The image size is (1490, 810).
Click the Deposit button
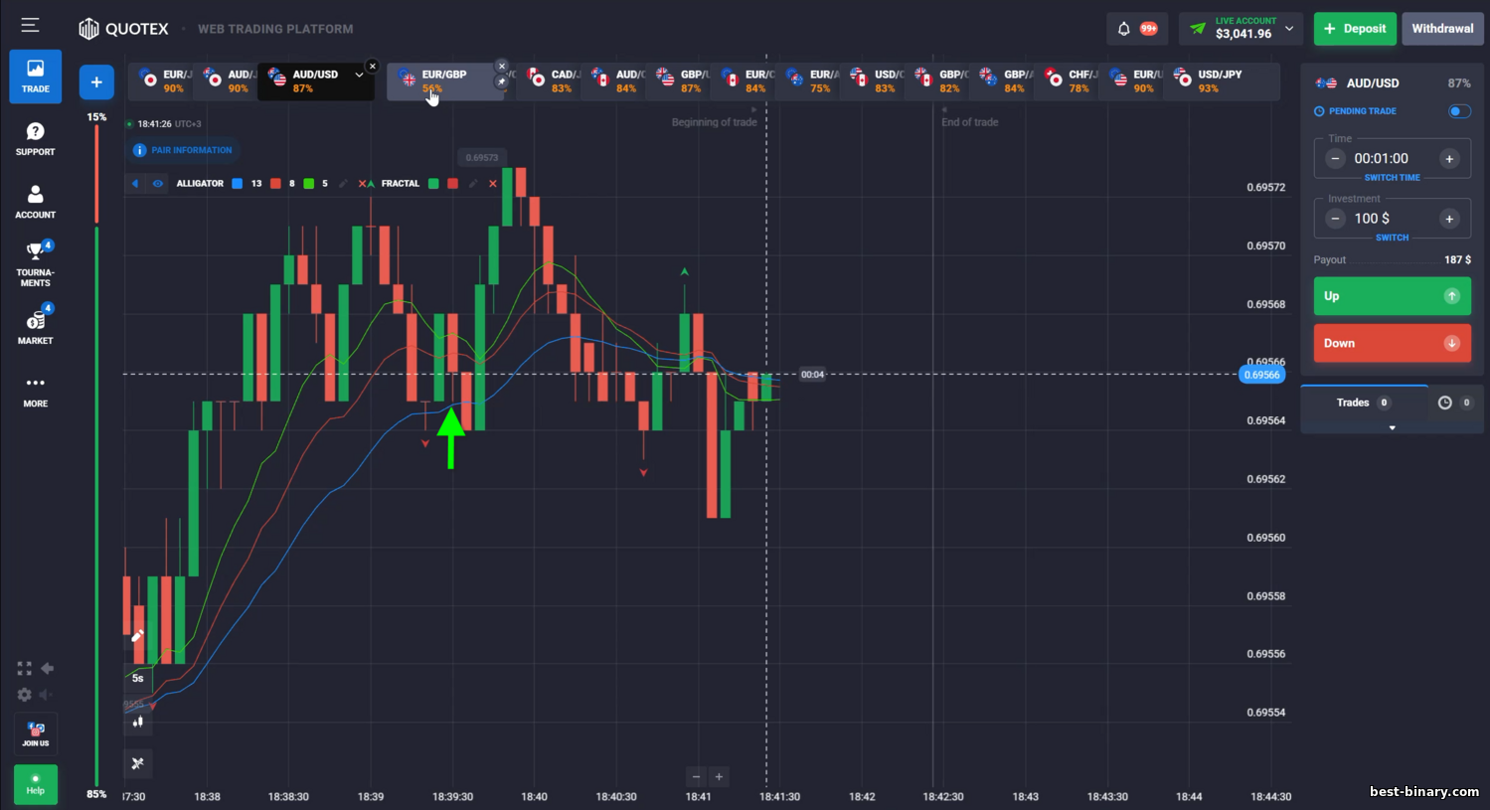coord(1355,29)
